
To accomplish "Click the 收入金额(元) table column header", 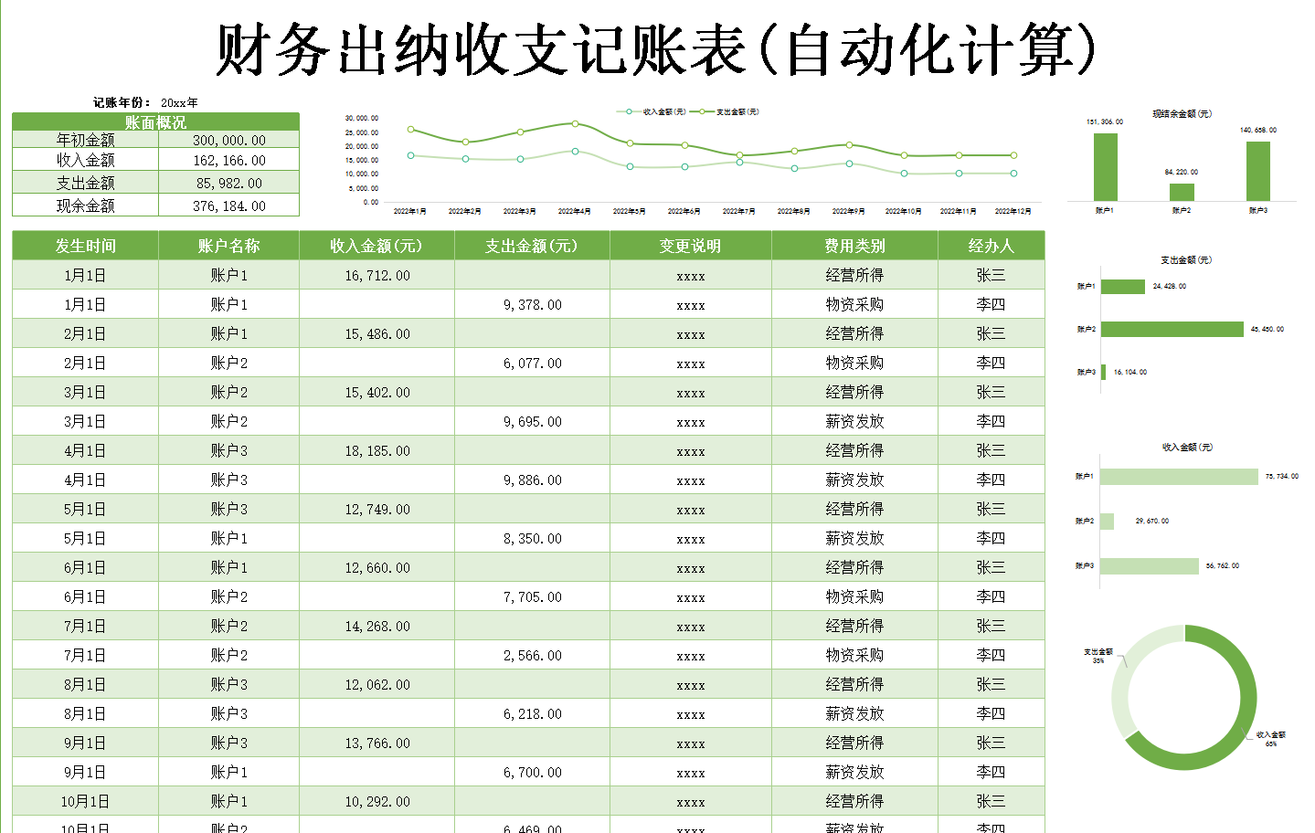I will (x=376, y=246).
